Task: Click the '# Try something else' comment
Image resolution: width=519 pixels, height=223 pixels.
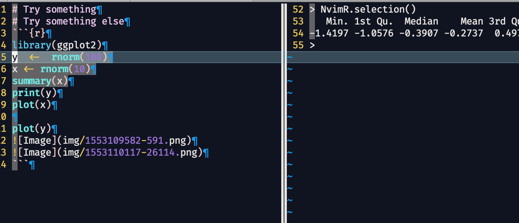Action: [x=68, y=21]
